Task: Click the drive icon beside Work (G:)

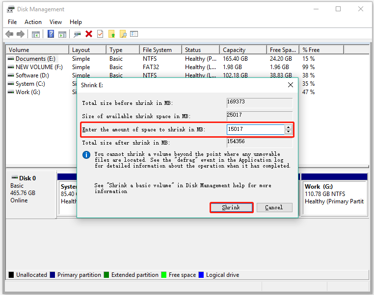Action: click(11, 92)
